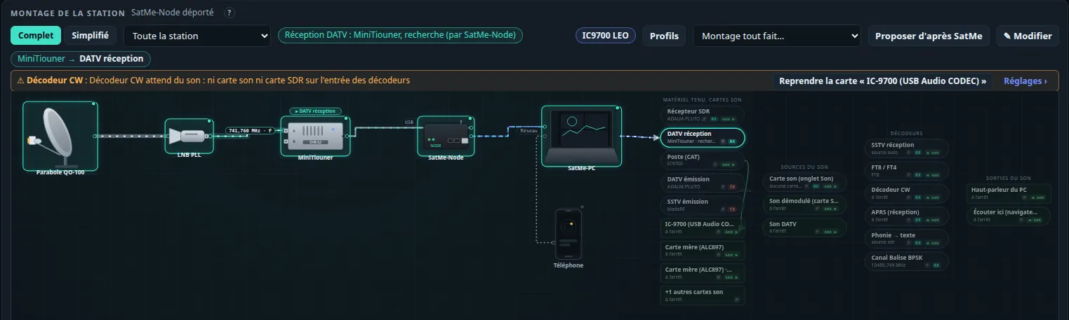Select the MiniTiouner receiver node
Image resolution: width=1069 pixels, height=320 pixels.
314,137
